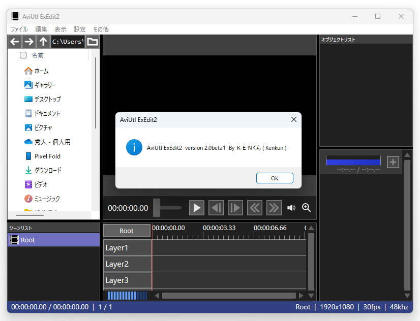The width and height of the screenshot is (420, 321).
Task: Click the timeline zoom slider at the bottom
Action: (x=126, y=295)
